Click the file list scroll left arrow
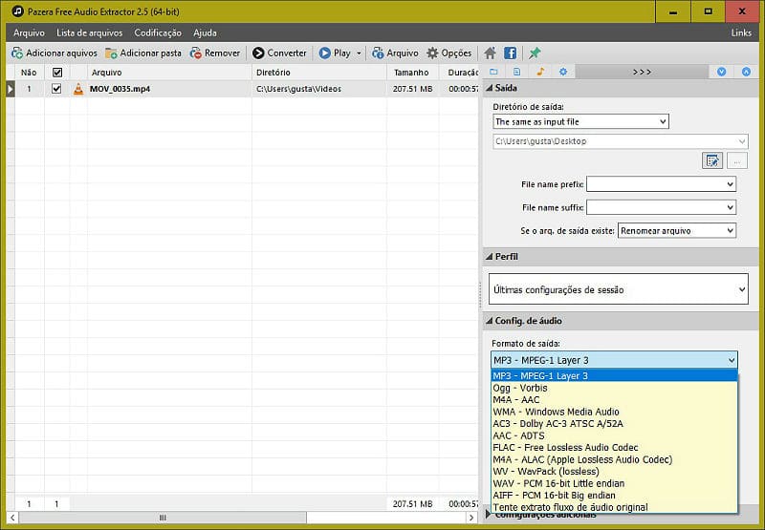Viewport: 765px width, 530px height. 12,518
